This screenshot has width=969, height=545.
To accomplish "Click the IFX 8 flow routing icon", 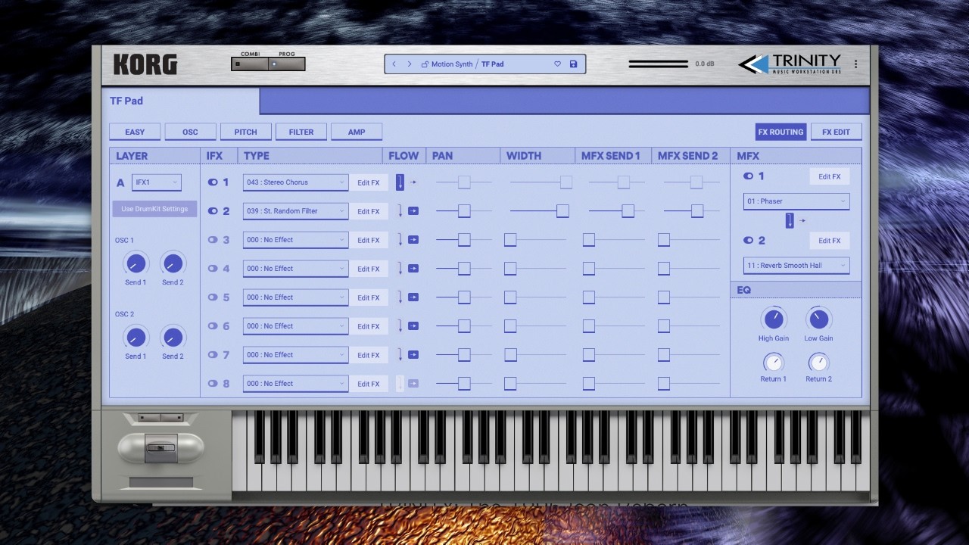I will (413, 384).
